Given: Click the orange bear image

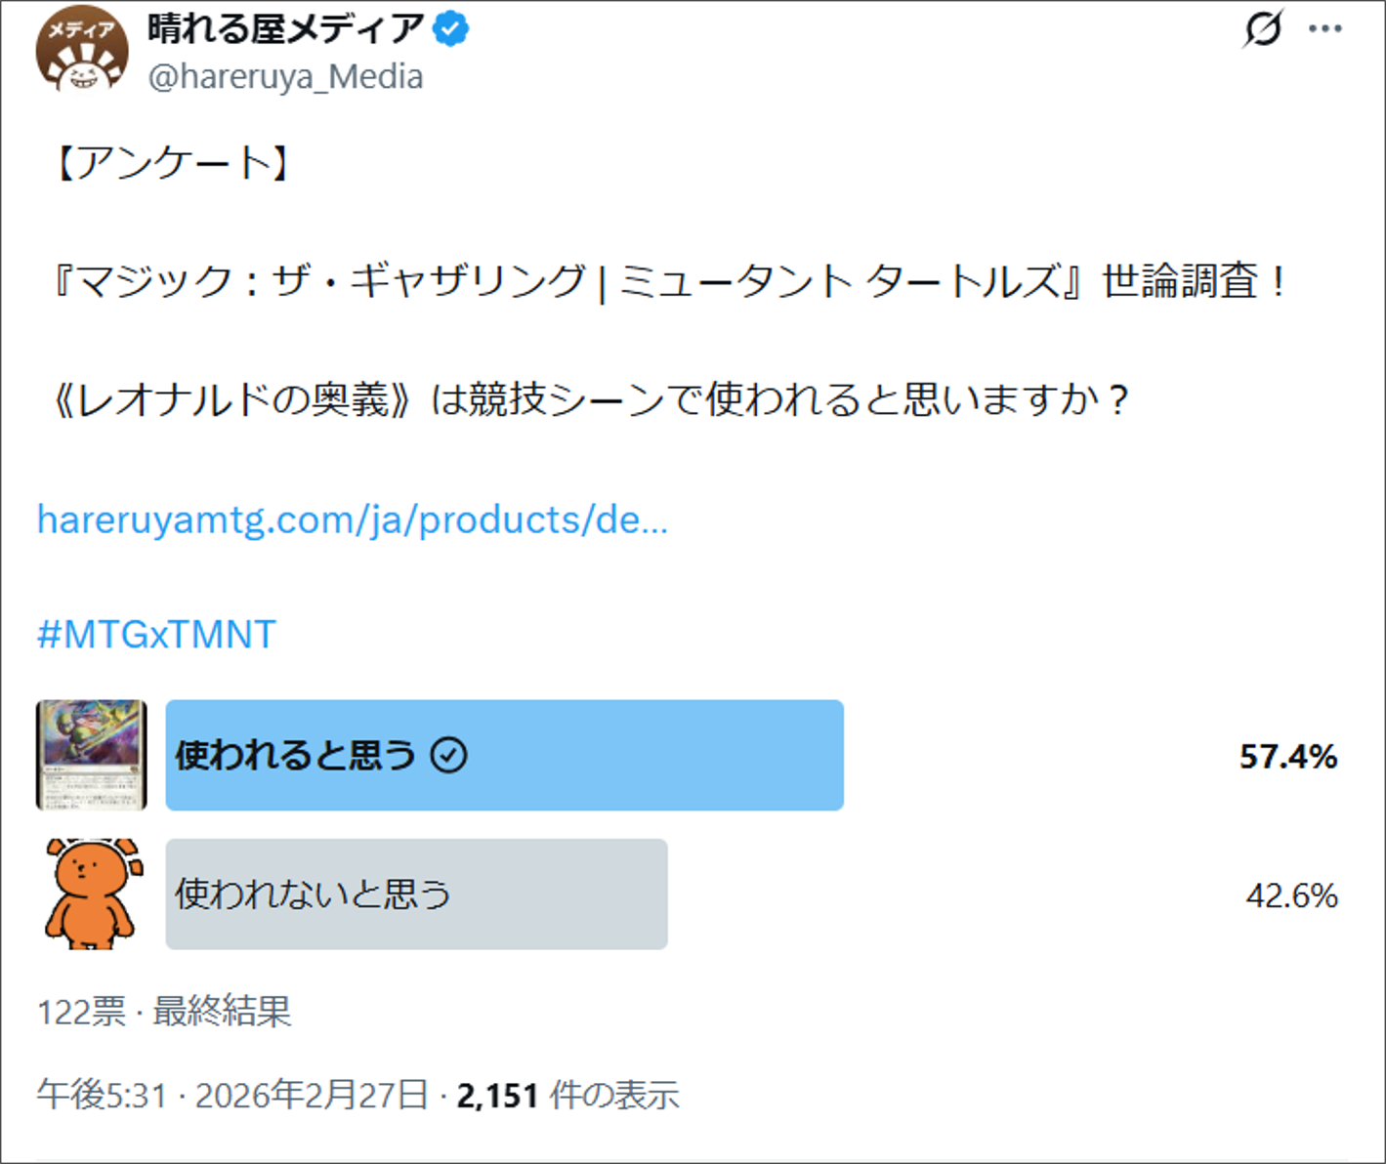Looking at the screenshot, I should pos(92,894).
